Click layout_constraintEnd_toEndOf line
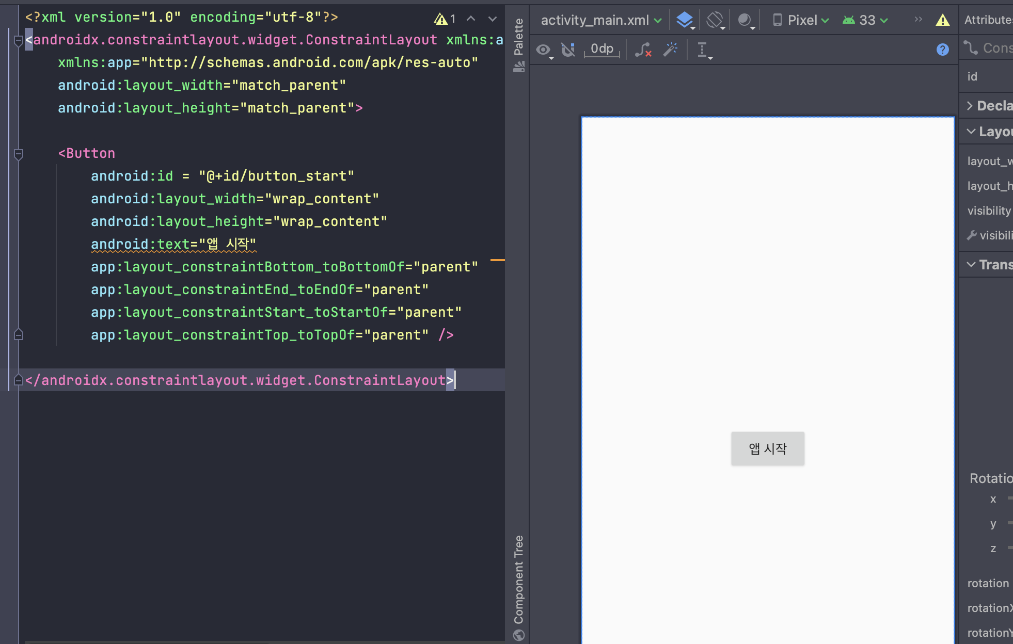This screenshot has height=644, width=1013. pyautogui.click(x=260, y=289)
